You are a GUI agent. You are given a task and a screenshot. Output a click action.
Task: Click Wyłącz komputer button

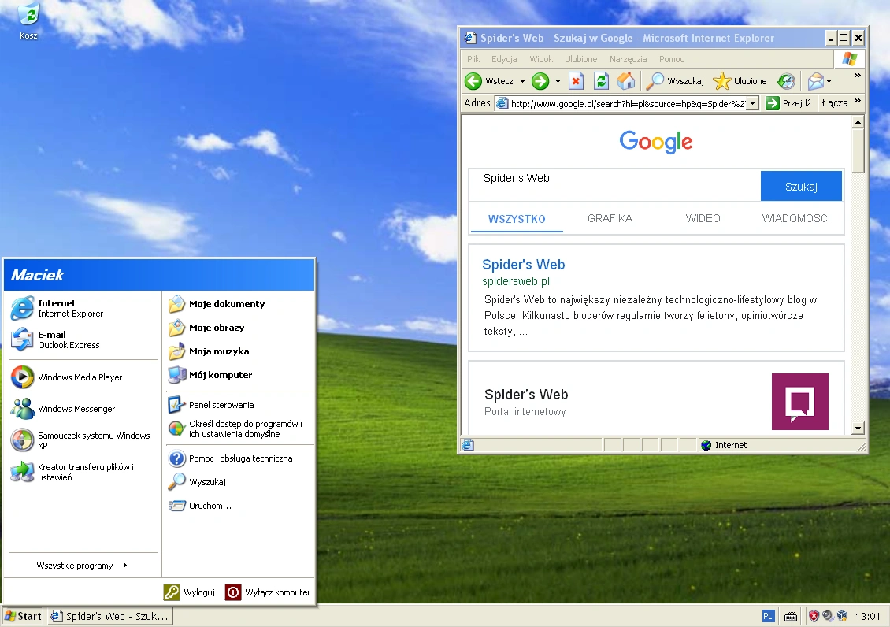point(268,592)
